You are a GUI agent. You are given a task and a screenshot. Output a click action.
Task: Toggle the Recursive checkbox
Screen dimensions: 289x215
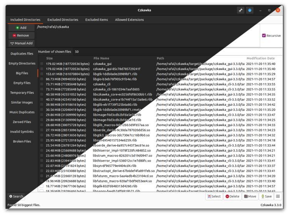click(x=264, y=35)
